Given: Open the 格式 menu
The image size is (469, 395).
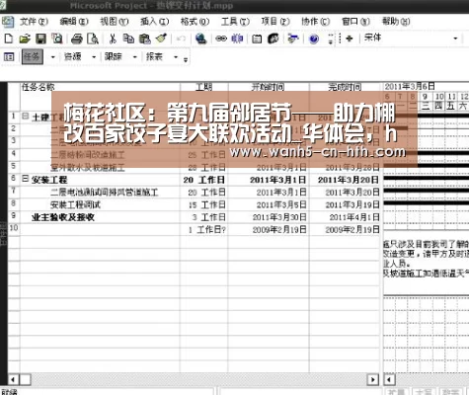Looking at the screenshot, I should (195, 22).
